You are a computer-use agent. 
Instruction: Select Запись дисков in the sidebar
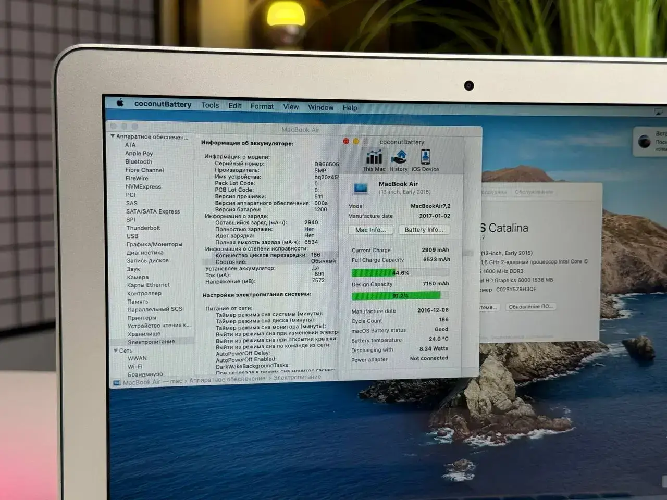click(x=147, y=260)
